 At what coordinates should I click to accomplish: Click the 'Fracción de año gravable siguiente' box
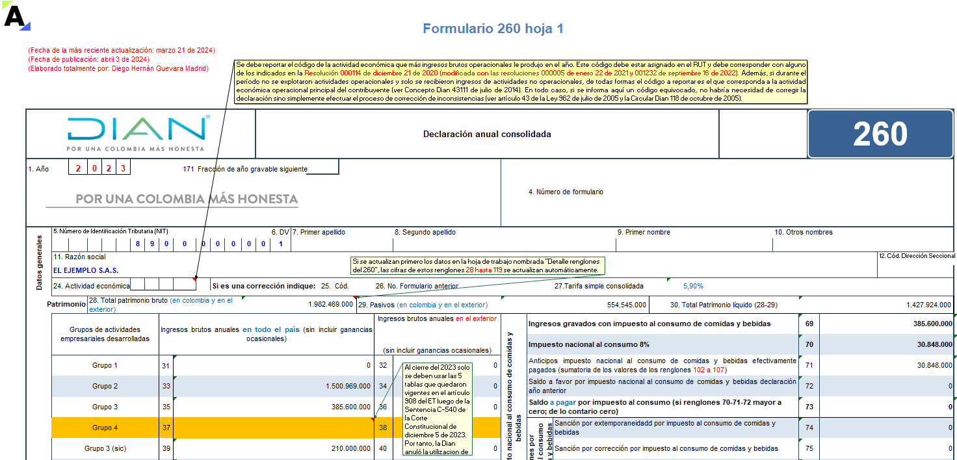(322, 168)
